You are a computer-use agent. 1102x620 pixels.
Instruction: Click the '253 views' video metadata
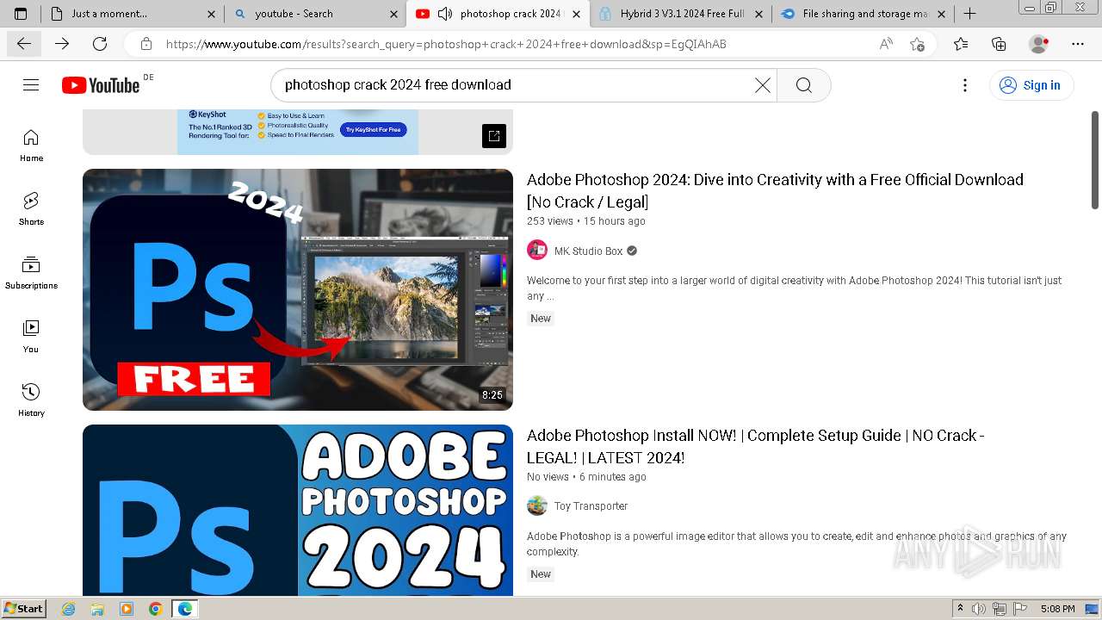coord(549,221)
